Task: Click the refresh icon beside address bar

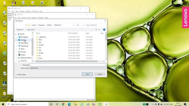Action: (x=78, y=25)
